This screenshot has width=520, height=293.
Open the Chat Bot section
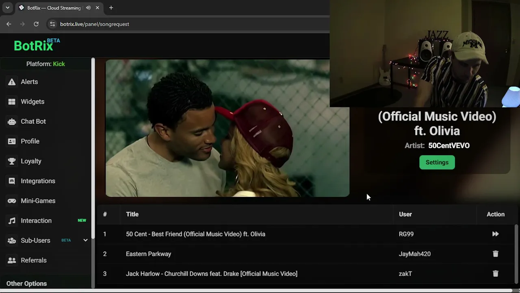tap(33, 121)
